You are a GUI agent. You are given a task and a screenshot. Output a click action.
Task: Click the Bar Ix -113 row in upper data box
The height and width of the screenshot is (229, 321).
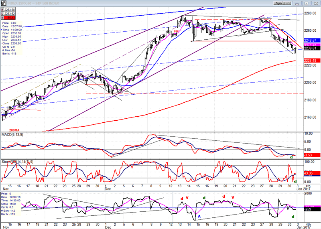9,54
